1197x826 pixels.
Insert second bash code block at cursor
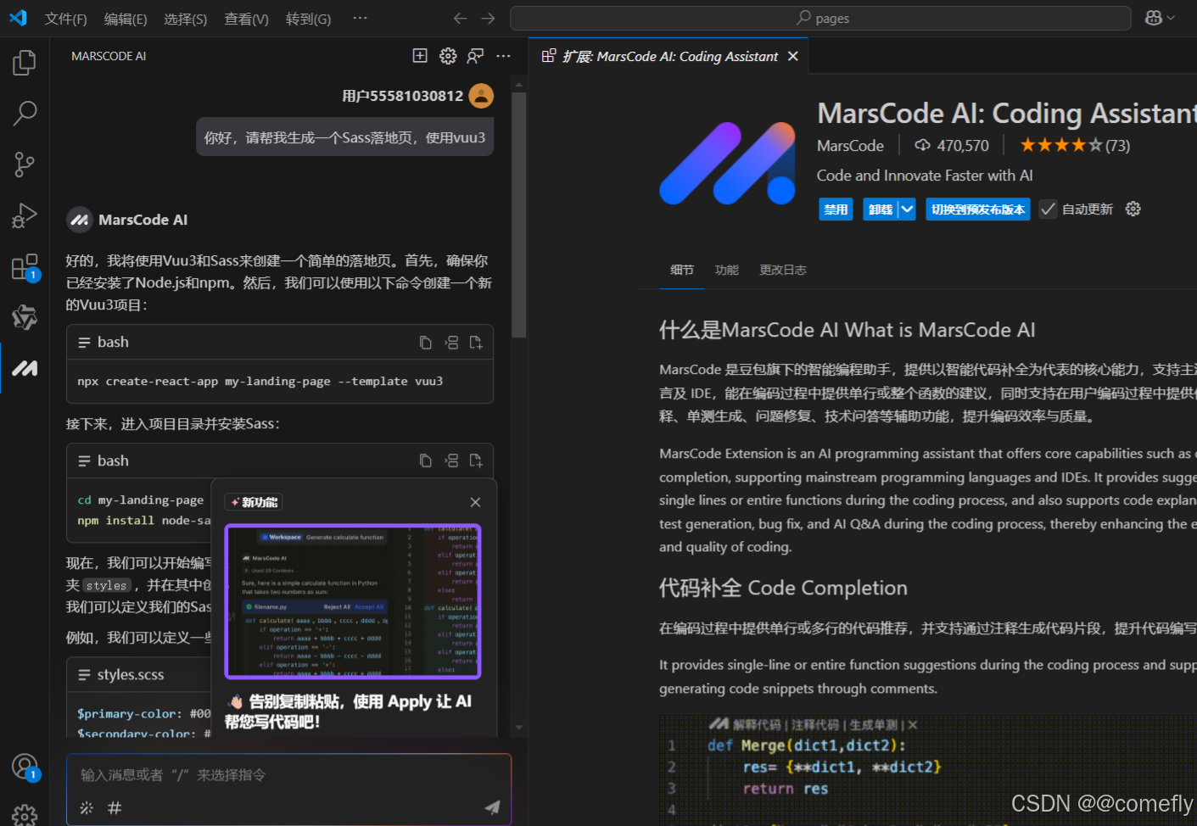(x=451, y=460)
